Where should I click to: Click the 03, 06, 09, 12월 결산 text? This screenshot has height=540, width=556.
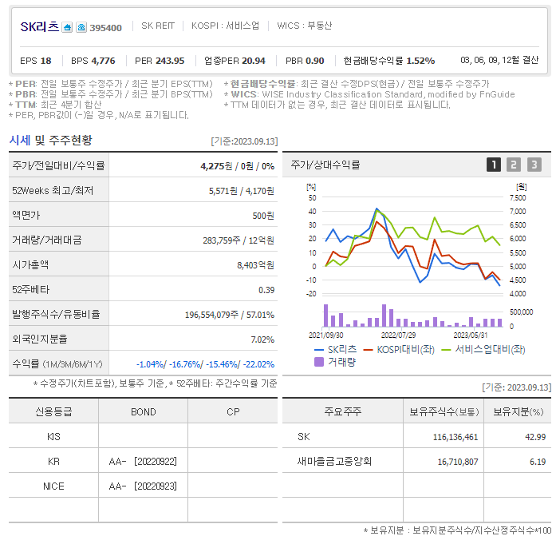pos(499,60)
